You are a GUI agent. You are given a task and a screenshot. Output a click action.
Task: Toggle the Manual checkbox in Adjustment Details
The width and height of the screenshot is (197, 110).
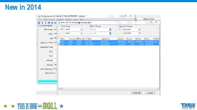[54, 73]
